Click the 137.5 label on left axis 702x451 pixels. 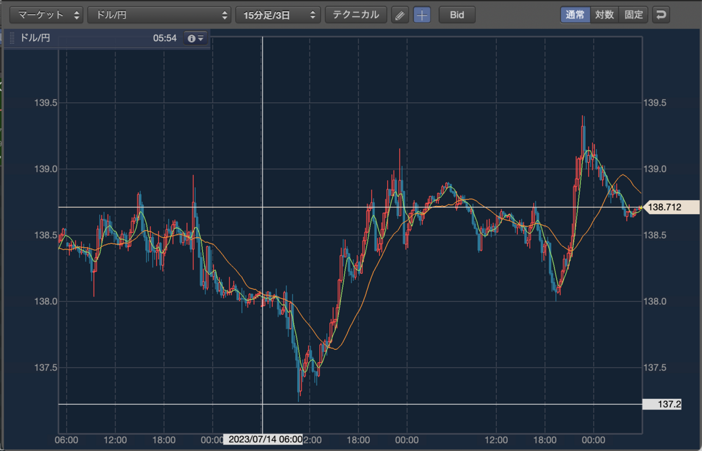coord(45,367)
